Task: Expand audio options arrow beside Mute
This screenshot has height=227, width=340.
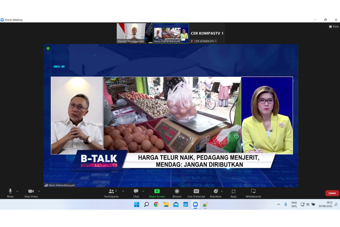Action: tap(17, 191)
